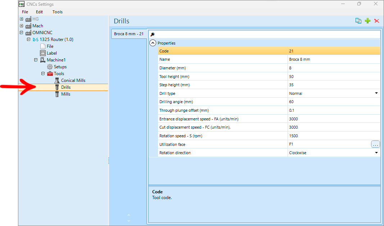The image size is (384, 226).
Task: Click the Machine1 machine icon
Action: pyautogui.click(x=42, y=60)
